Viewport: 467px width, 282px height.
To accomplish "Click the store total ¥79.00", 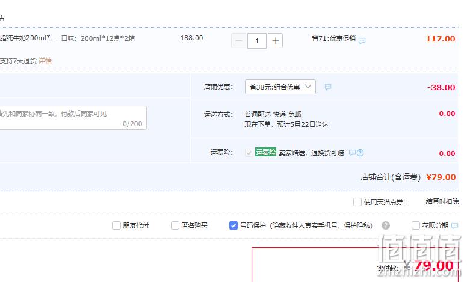I will coord(441,177).
